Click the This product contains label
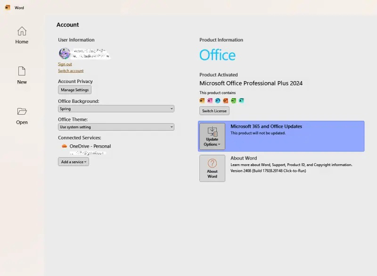This screenshot has width=377, height=276. 218,92
